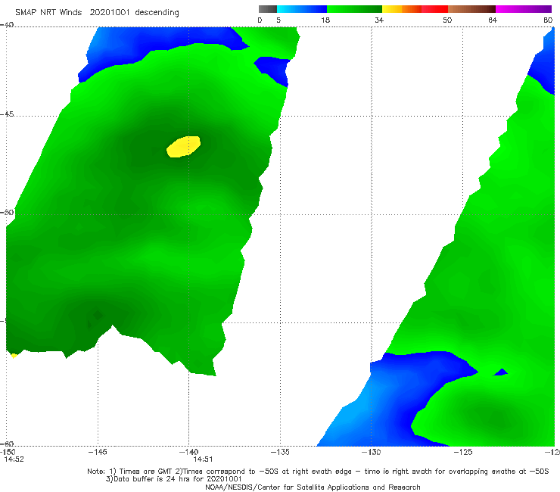Click the magenta-purple segment of the color bar
Screen dimensions: 560x492
pos(524,9)
